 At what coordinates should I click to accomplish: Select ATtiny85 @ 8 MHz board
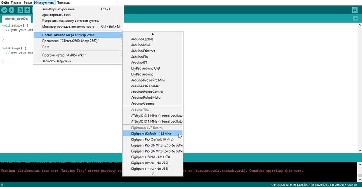[152, 115]
